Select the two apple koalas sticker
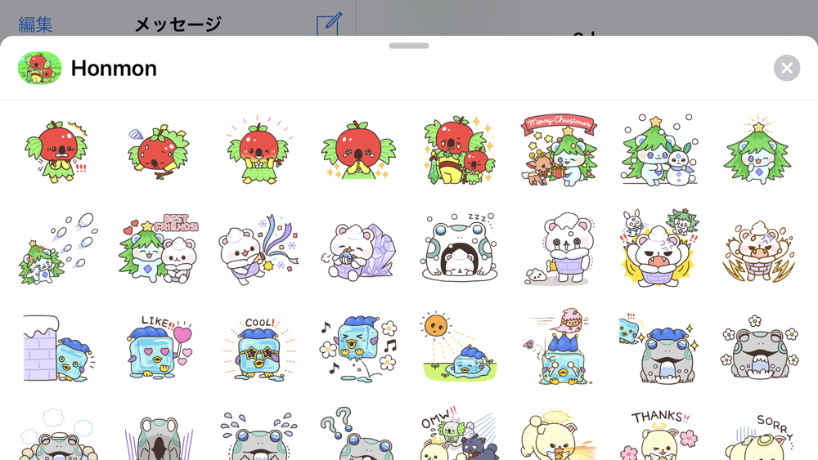This screenshot has width=818, height=460. (x=459, y=150)
